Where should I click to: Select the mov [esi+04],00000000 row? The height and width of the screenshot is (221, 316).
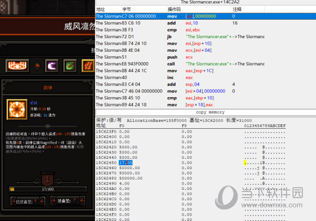click(206, 91)
